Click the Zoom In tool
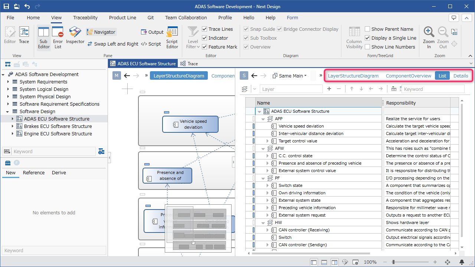The width and height of the screenshot is (475, 267). point(429,37)
